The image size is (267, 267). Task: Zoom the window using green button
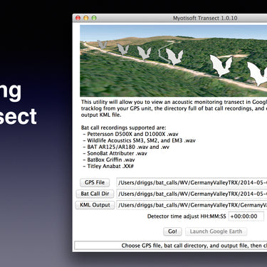94,18
